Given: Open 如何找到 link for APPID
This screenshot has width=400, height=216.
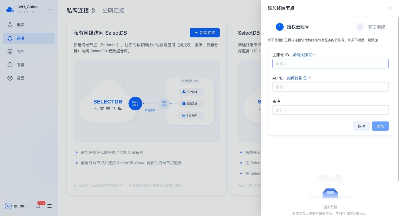Looking at the screenshot, I should click(295, 78).
